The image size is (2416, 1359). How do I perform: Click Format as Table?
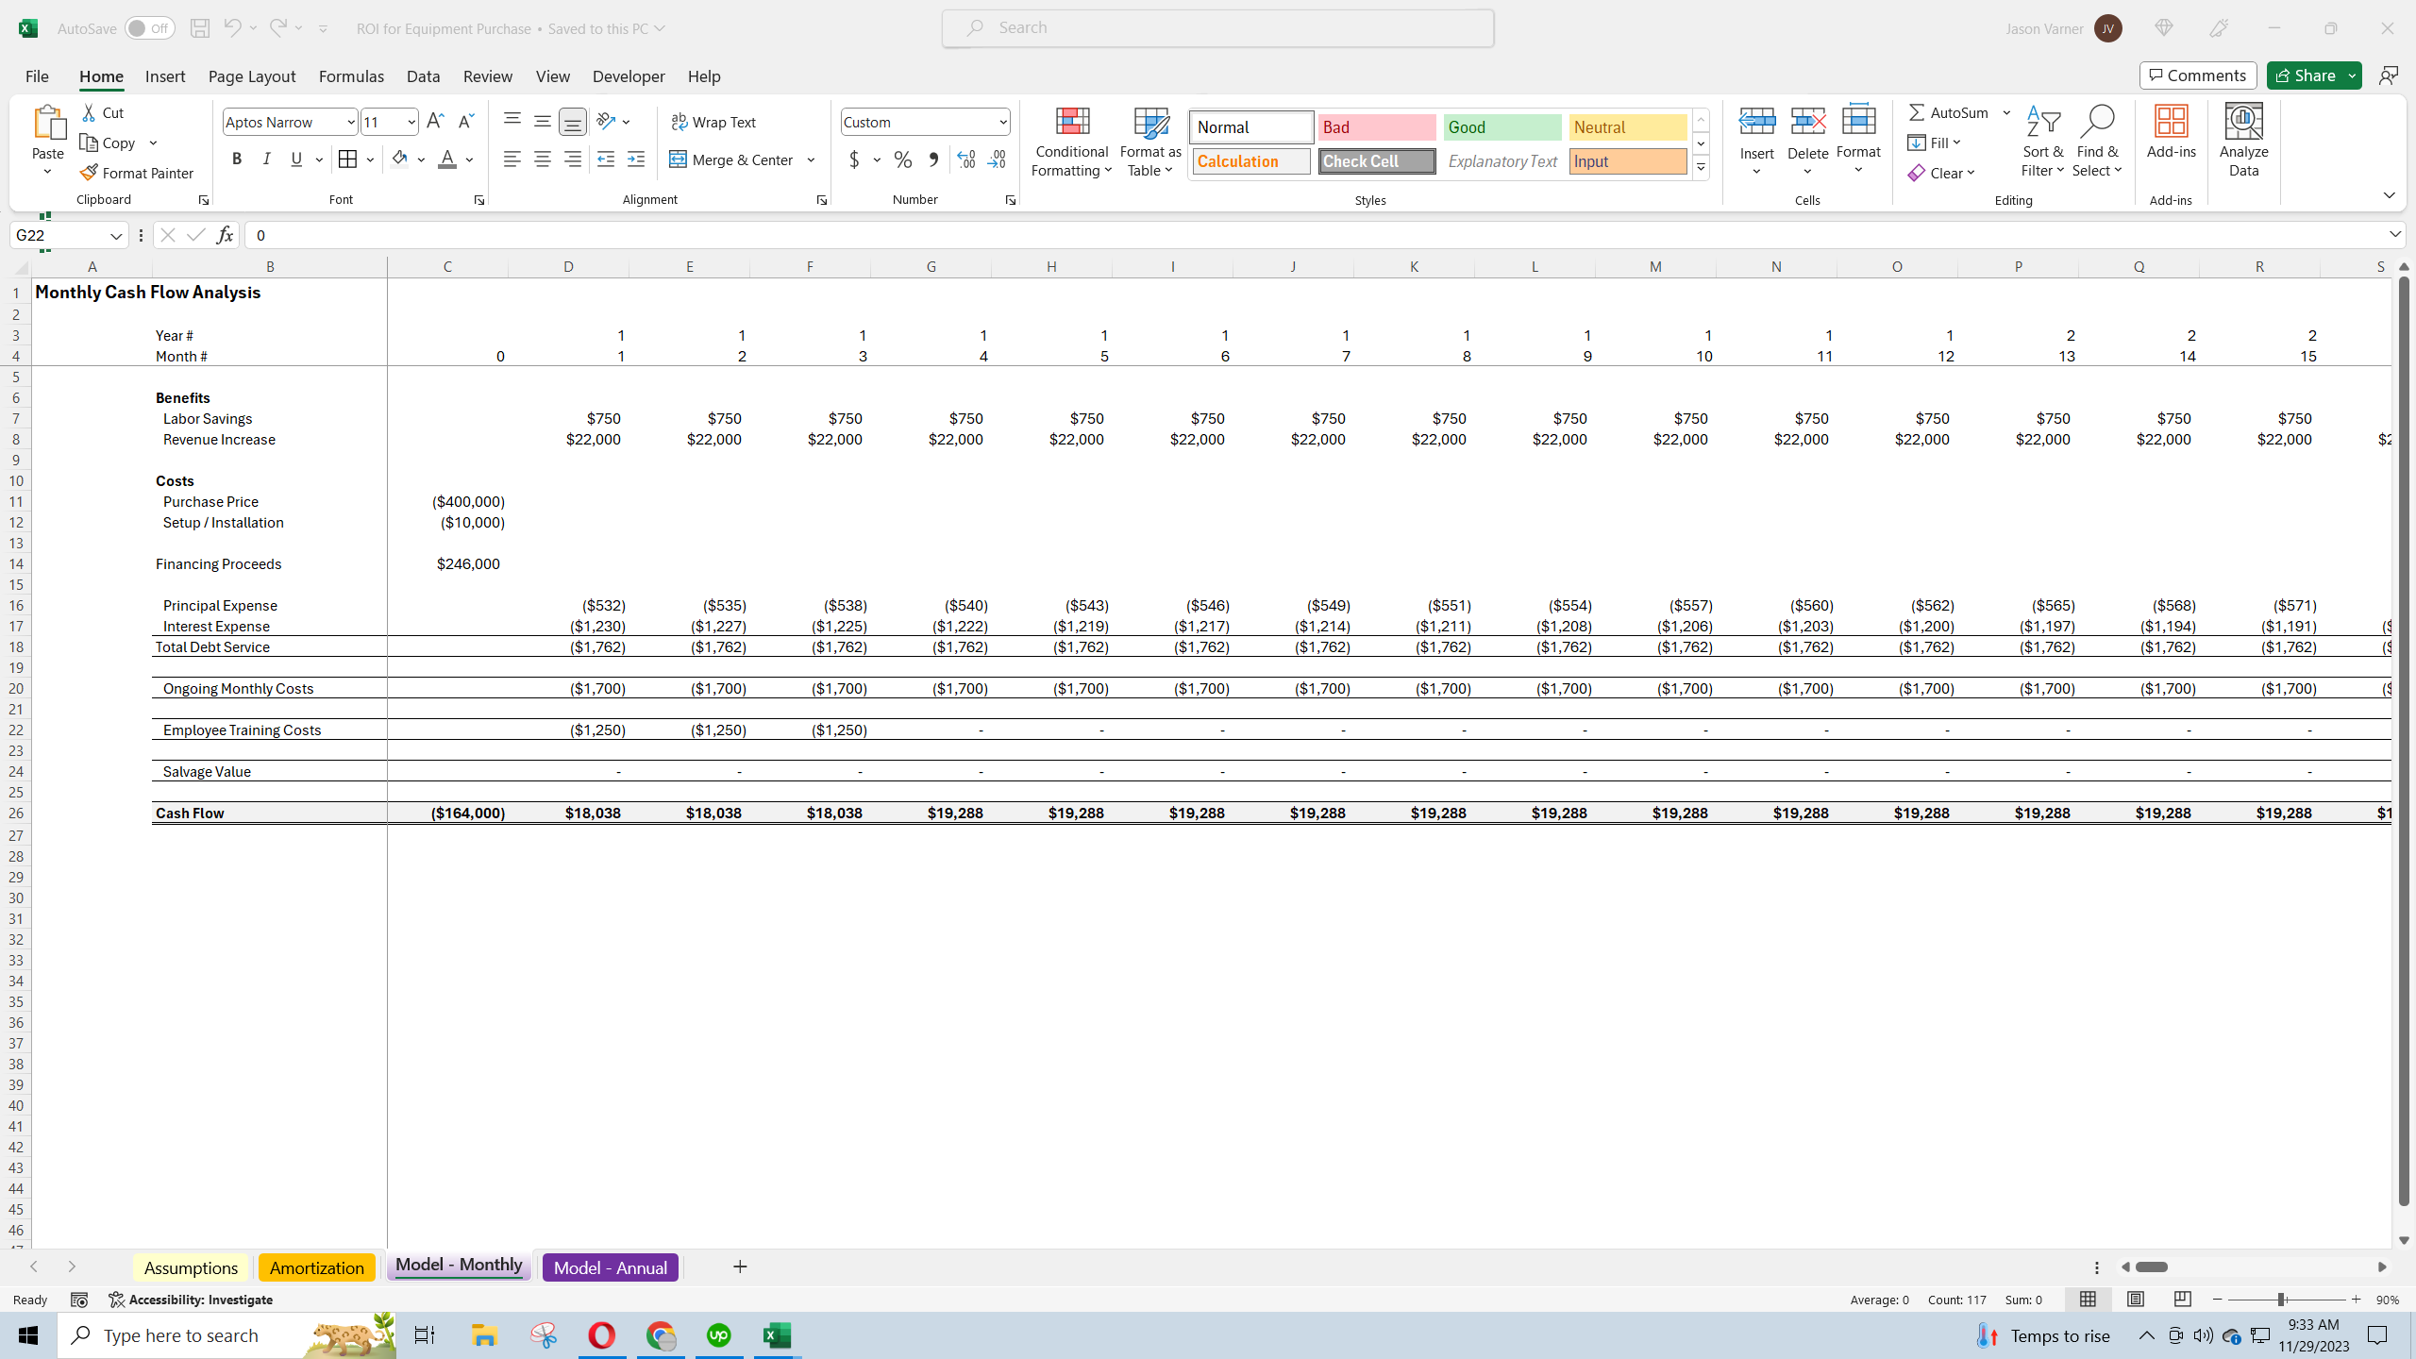tap(1149, 141)
